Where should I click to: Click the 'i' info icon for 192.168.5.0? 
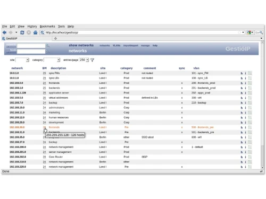(x=245, y=98)
